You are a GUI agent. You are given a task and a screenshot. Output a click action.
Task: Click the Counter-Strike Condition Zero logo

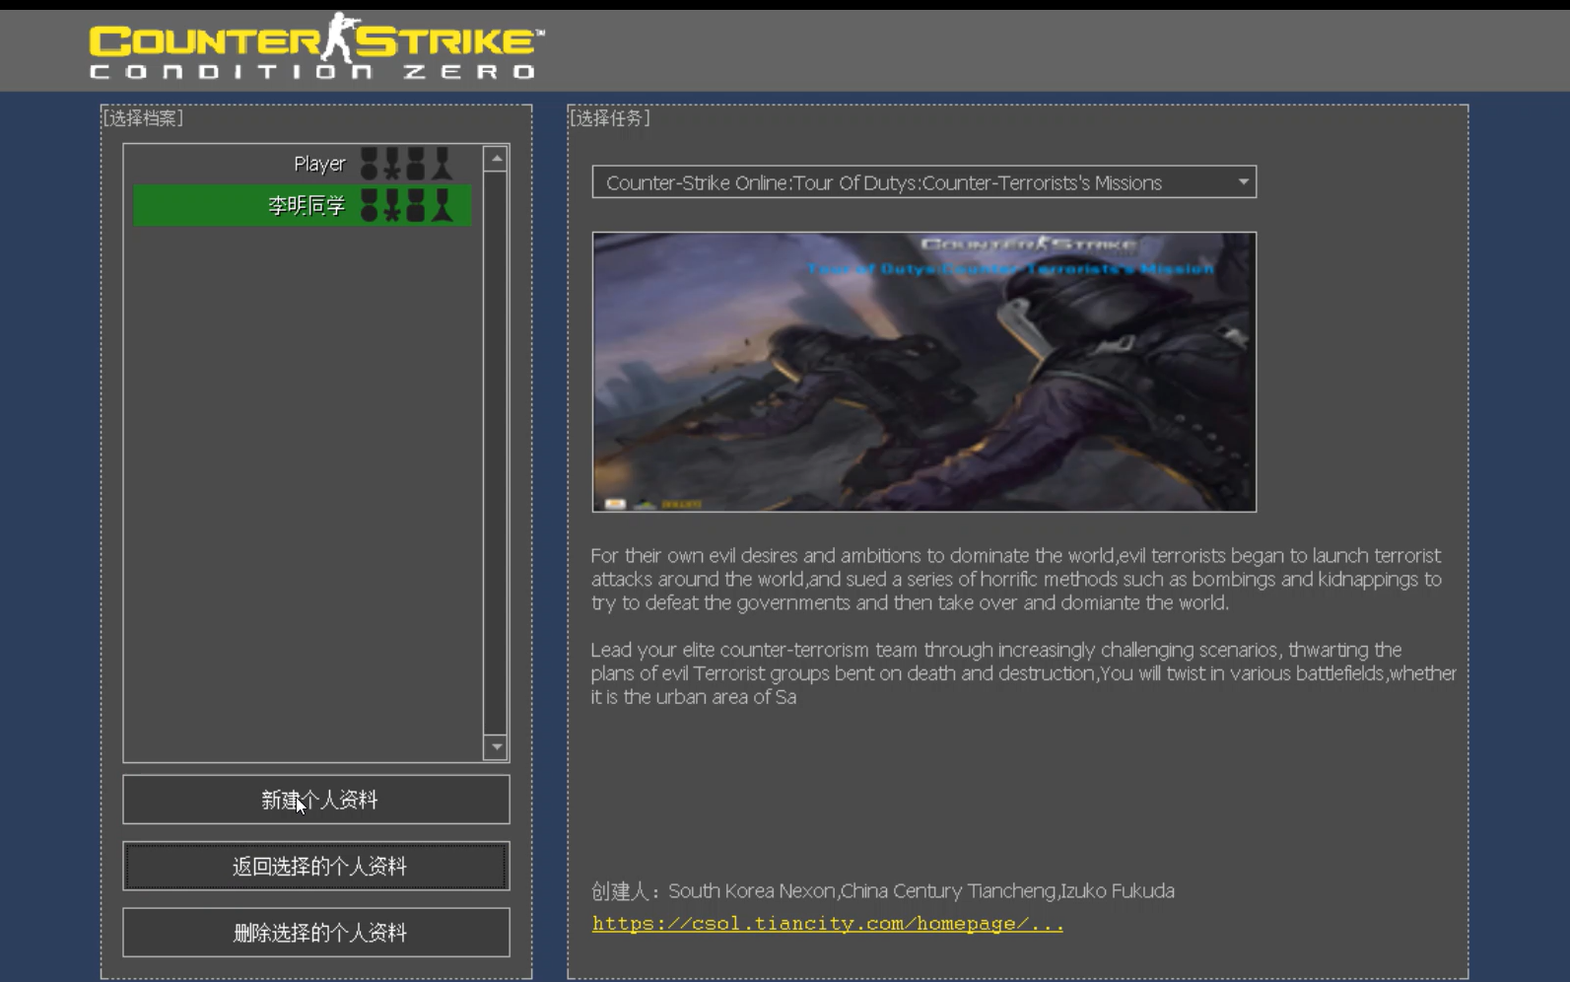pos(316,46)
